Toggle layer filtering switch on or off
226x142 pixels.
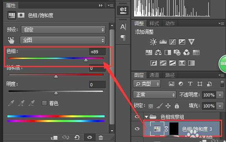point(222,84)
